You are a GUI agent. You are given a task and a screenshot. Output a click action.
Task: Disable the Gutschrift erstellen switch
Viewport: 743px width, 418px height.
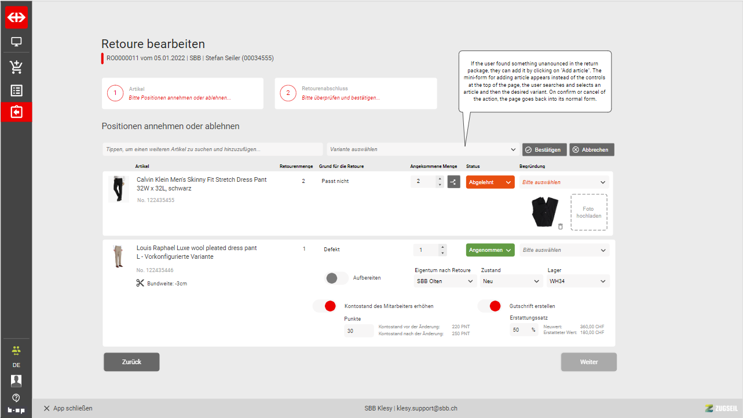click(x=489, y=306)
